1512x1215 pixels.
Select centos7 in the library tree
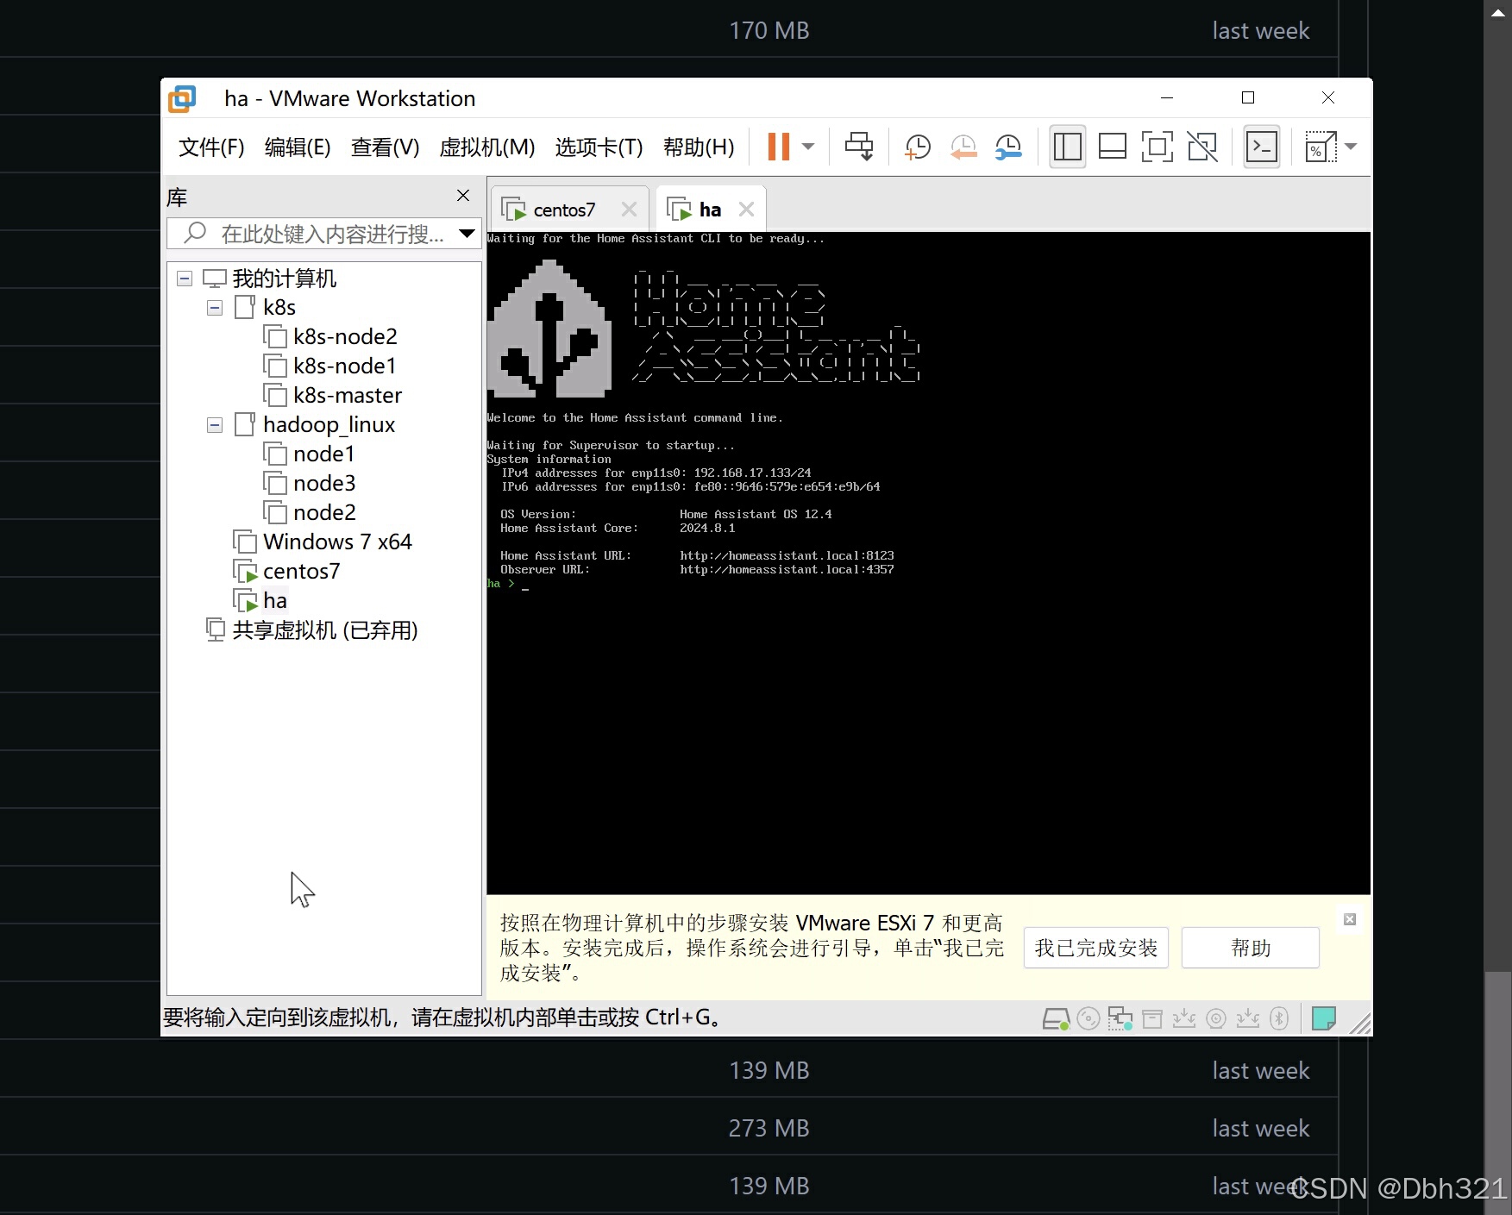tap(301, 571)
